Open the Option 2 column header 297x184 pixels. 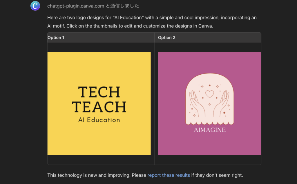click(x=167, y=37)
